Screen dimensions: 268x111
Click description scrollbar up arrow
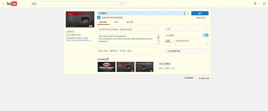[x=158, y=35]
